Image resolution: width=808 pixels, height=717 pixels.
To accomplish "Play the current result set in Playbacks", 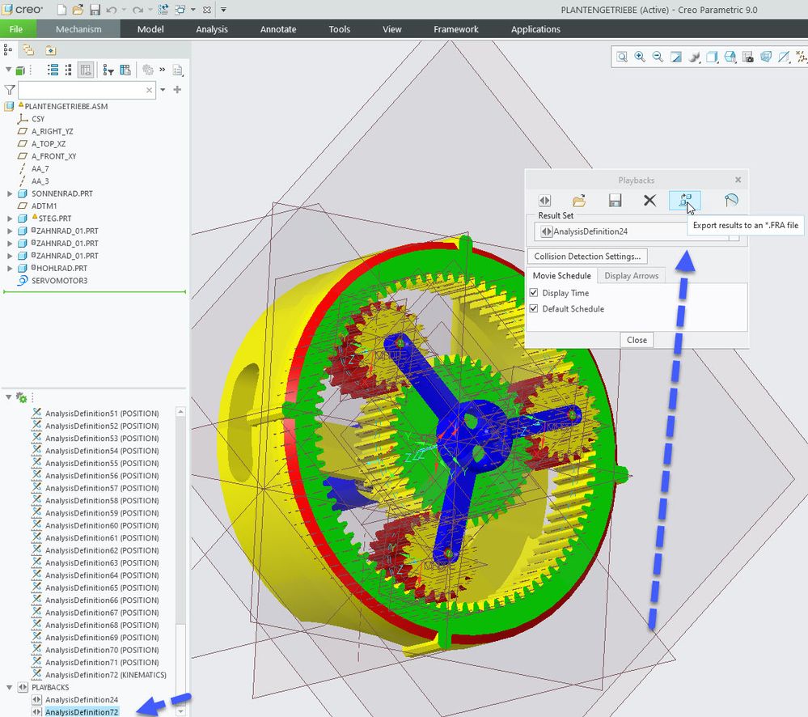I will [545, 201].
